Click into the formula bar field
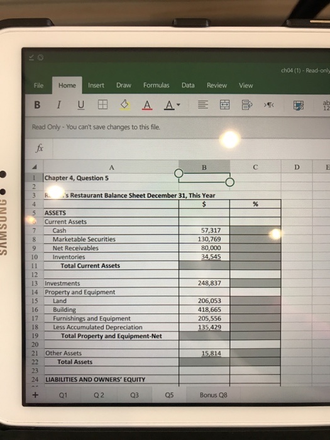Screen dimensions: 330x440 point(191,149)
